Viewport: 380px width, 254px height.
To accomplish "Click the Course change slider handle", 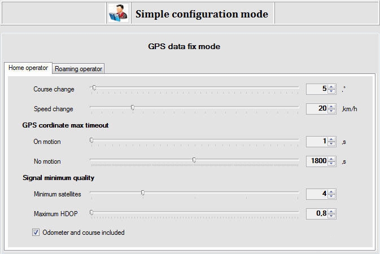I will pyautogui.click(x=94, y=87).
